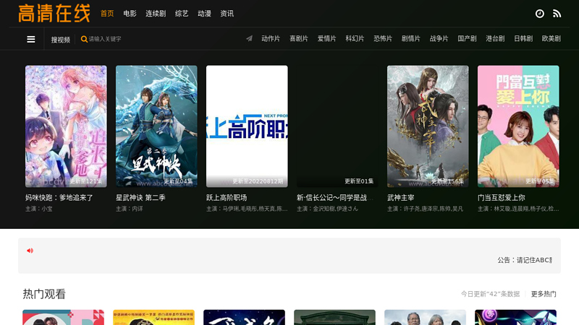Open the 星武神诀 第二季 poster thumbnail
This screenshot has width=579, height=325.
(156, 126)
